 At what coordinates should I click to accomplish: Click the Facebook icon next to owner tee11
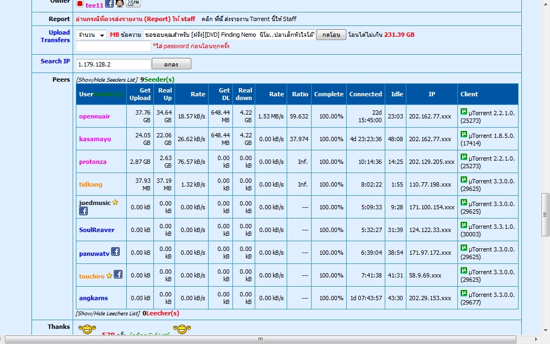tap(109, 3)
